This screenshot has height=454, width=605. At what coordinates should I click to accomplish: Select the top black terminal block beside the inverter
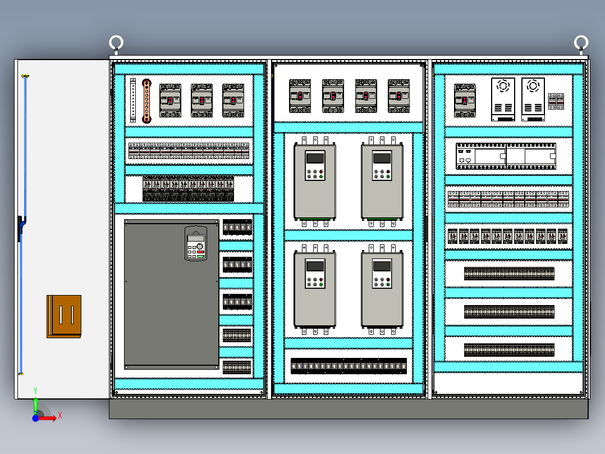coord(237,227)
